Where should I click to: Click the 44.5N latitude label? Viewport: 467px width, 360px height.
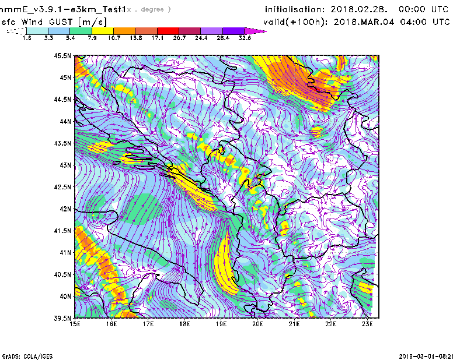point(62,100)
